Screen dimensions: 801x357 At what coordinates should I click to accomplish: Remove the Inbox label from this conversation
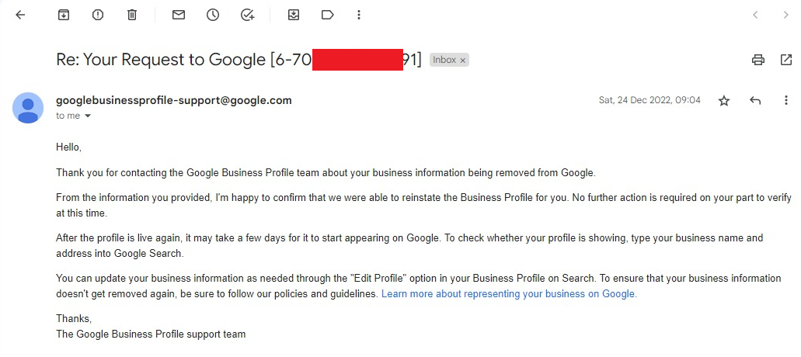click(463, 60)
